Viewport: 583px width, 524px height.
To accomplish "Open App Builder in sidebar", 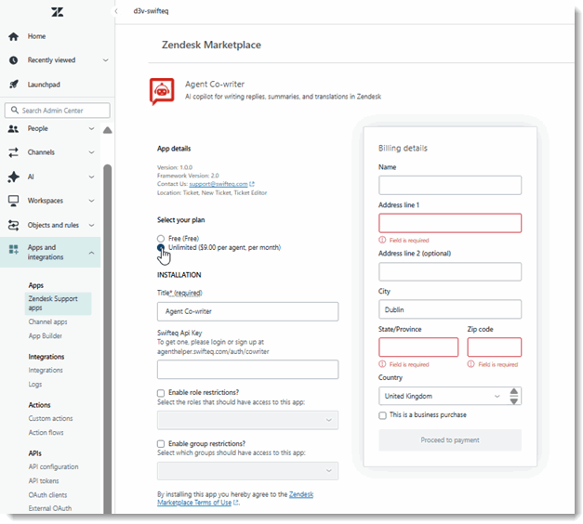I will [46, 336].
